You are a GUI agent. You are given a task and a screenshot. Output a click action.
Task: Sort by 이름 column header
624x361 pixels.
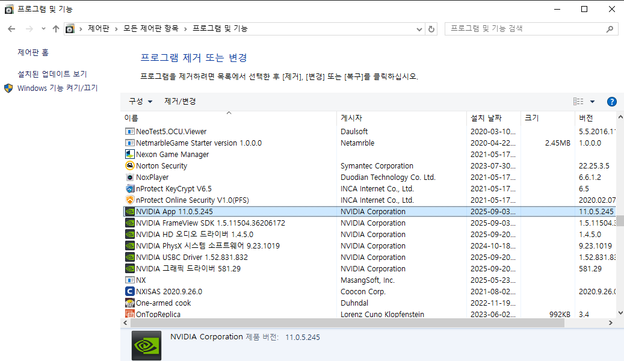coord(229,118)
